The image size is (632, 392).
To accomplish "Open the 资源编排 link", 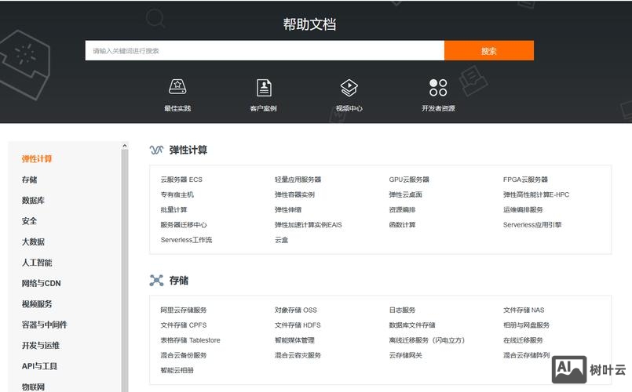I will click(x=402, y=209).
